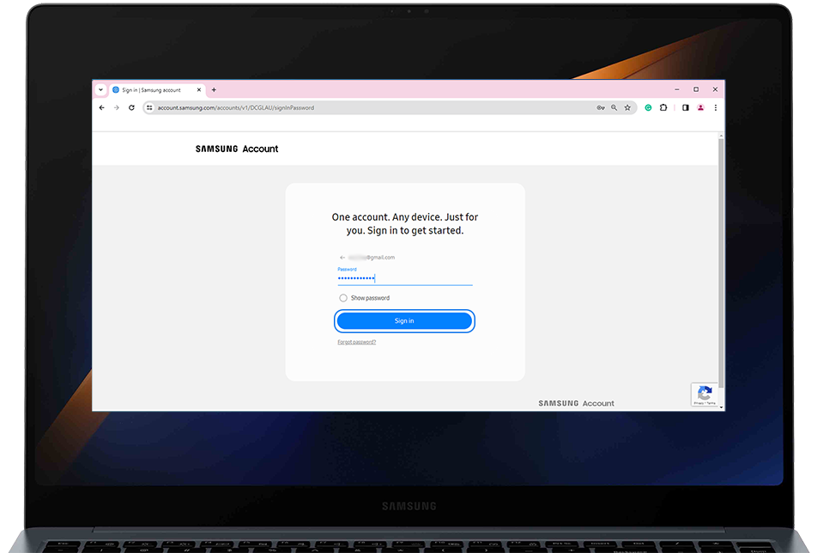Screen dimensions: 817x553
Task: Reload the Samsung account sign-in page
Action: [131, 109]
